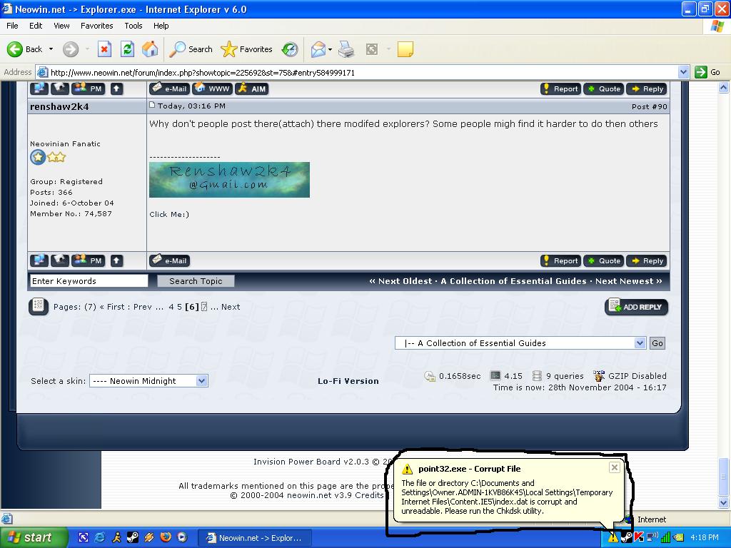Click the top-of-page arrow icon on the post

[116, 88]
